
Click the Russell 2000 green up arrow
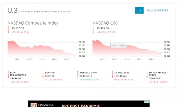point(77,74)
